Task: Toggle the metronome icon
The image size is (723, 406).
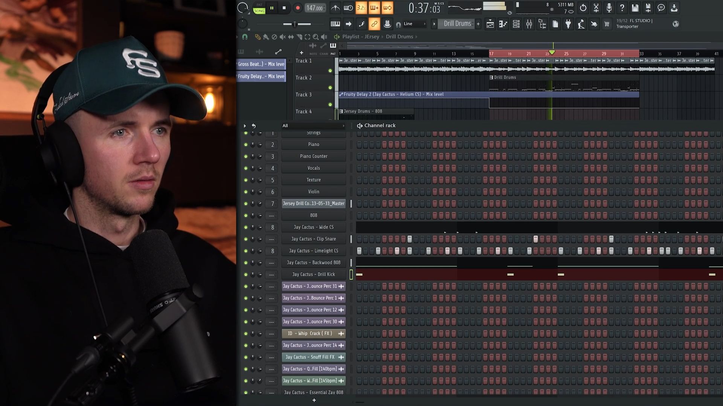Action: click(x=335, y=8)
